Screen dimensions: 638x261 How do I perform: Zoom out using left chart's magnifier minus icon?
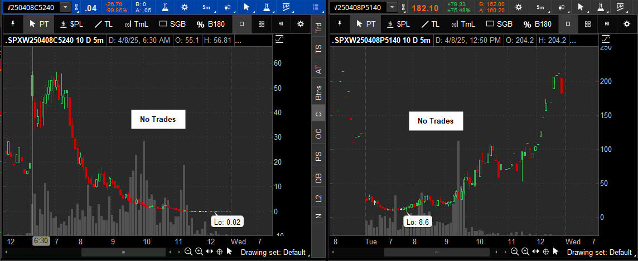coord(189,252)
